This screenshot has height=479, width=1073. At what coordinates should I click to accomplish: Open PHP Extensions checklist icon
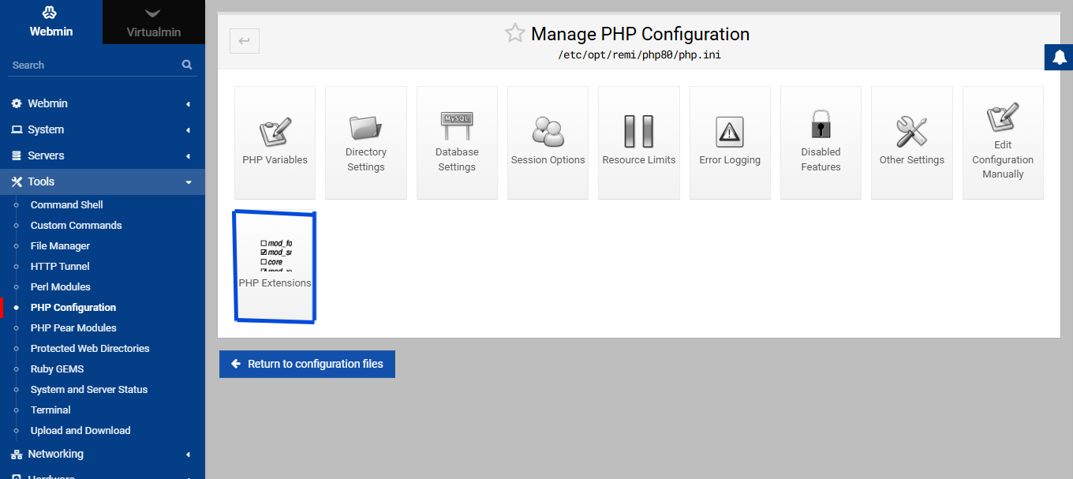click(275, 256)
